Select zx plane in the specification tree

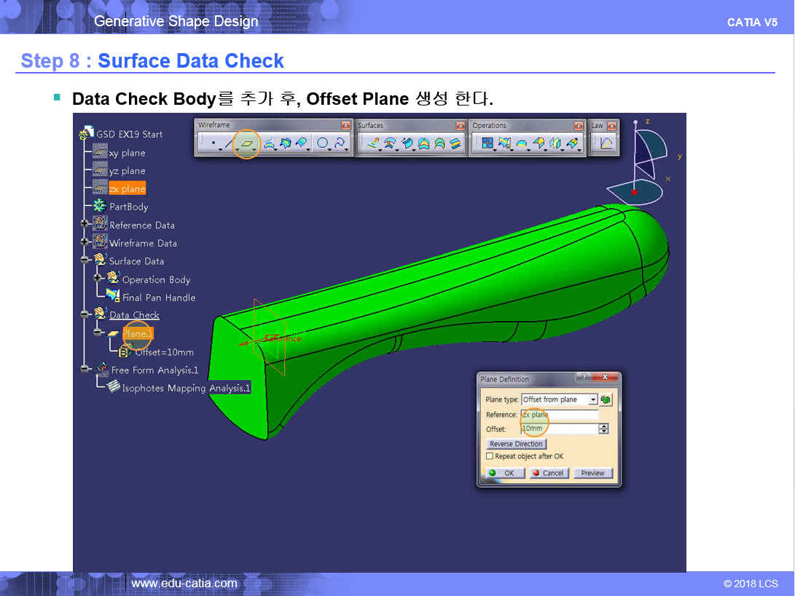127,188
